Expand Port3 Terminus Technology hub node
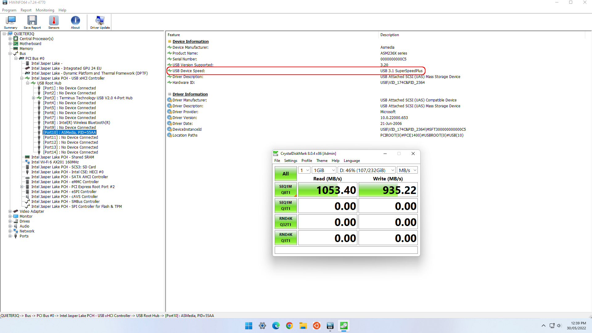The height and width of the screenshot is (333, 592). 34,98
